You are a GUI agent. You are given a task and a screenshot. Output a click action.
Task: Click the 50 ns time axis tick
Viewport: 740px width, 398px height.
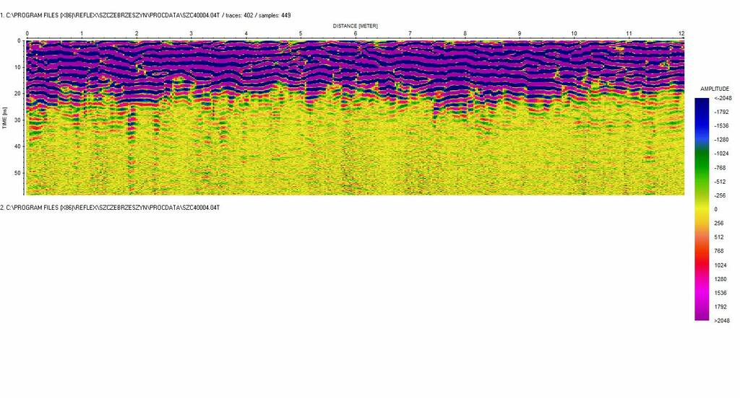18,173
